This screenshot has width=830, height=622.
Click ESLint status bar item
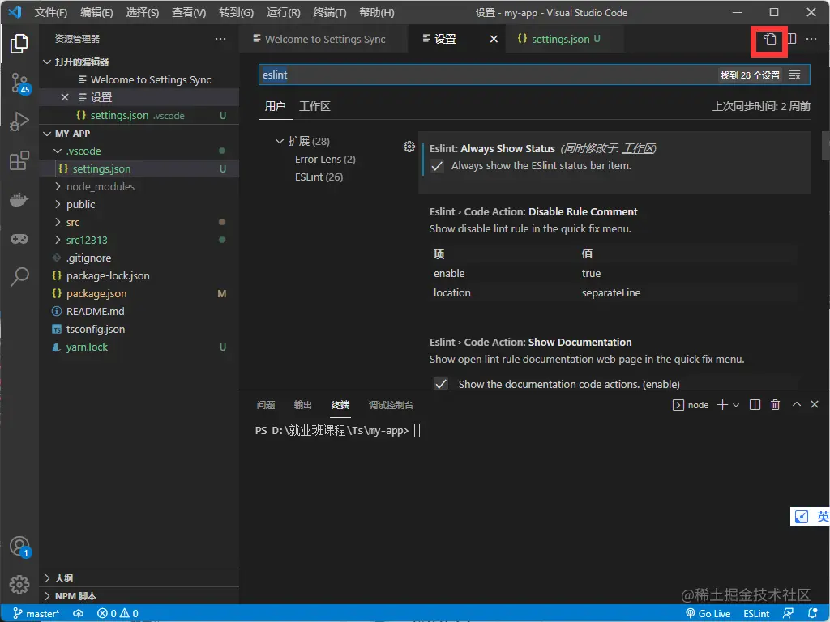pos(756,614)
